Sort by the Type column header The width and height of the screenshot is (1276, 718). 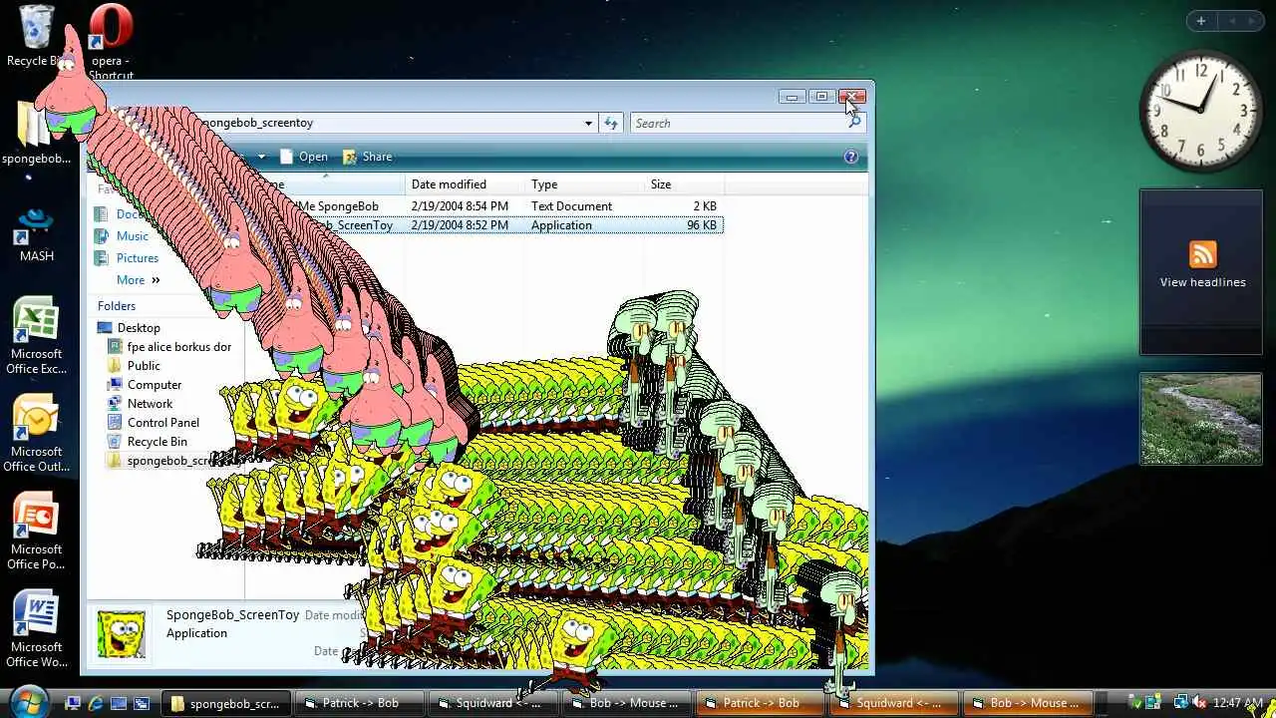pos(585,184)
